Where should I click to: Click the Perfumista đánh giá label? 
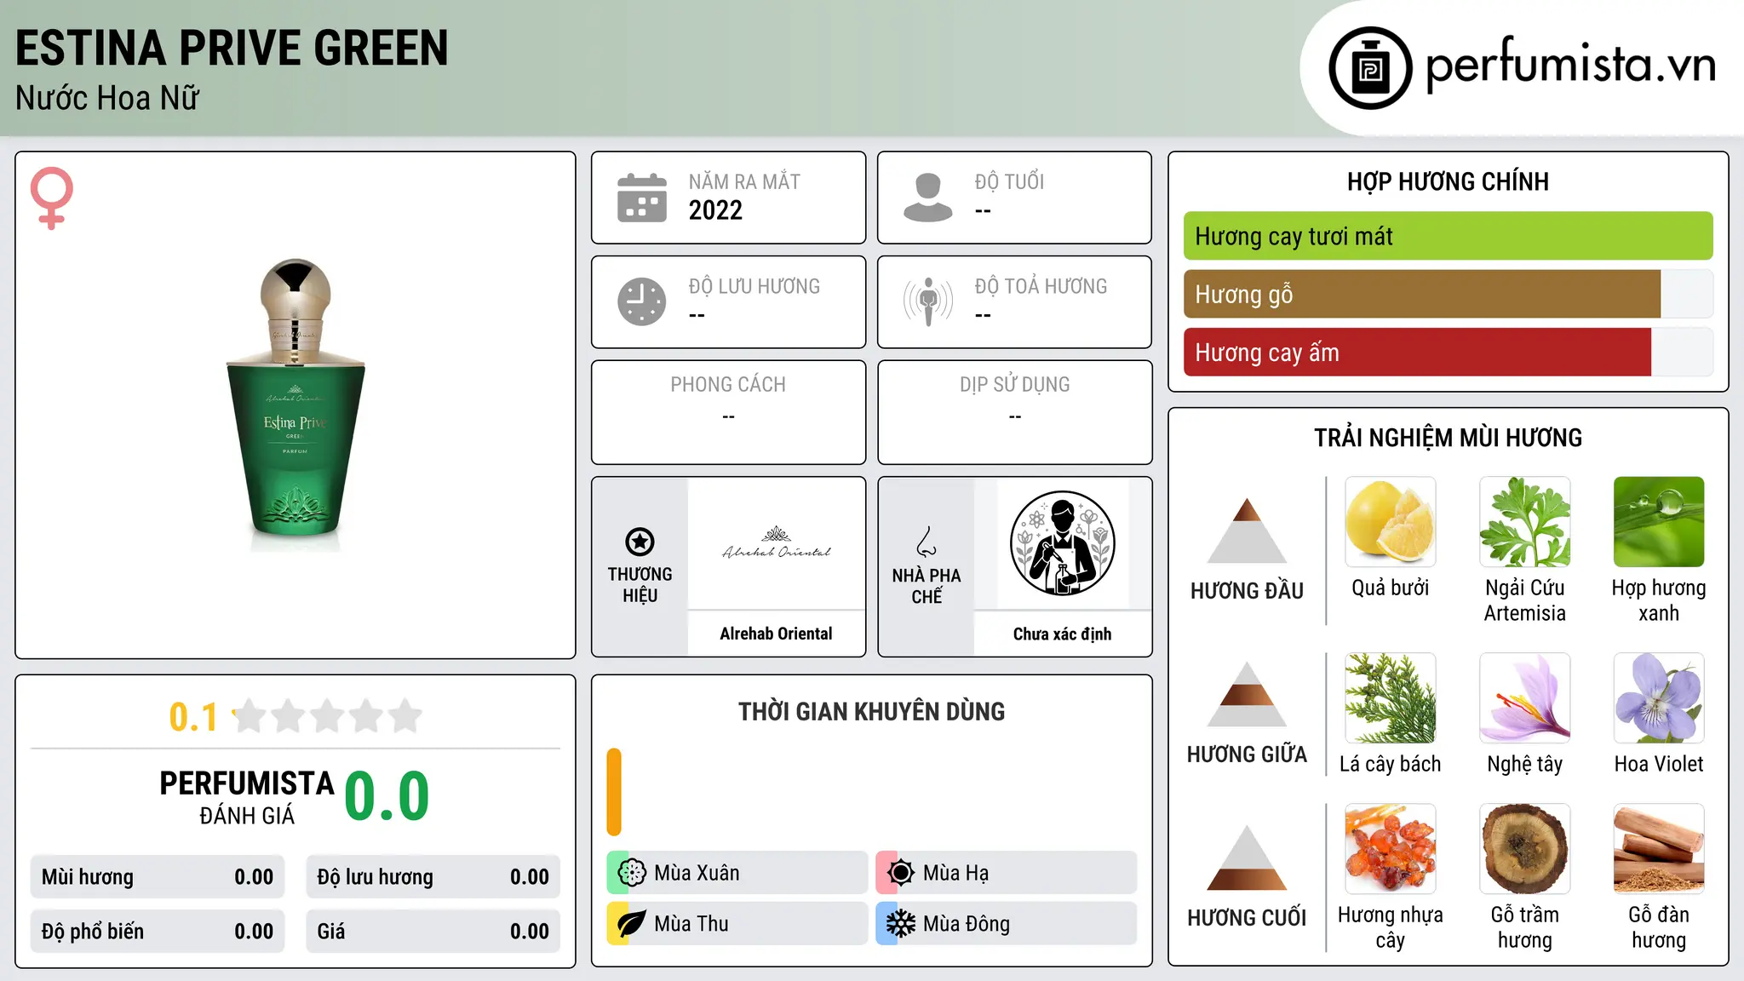click(247, 797)
